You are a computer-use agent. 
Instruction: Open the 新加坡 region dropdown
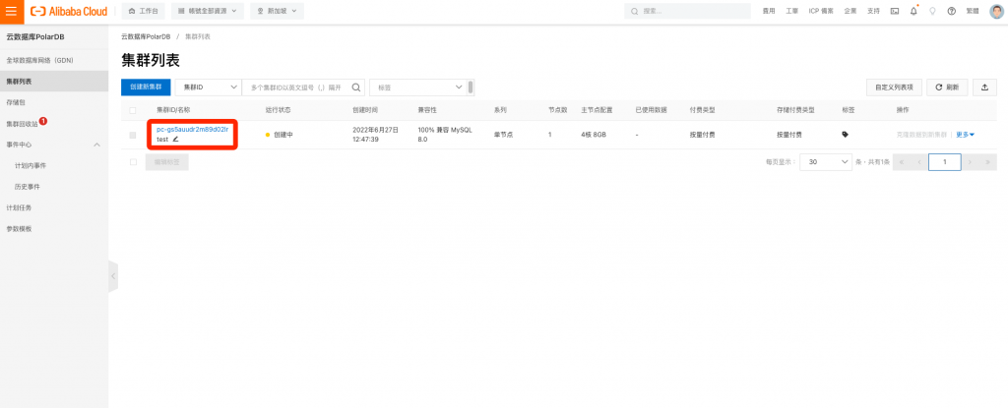[x=277, y=11]
